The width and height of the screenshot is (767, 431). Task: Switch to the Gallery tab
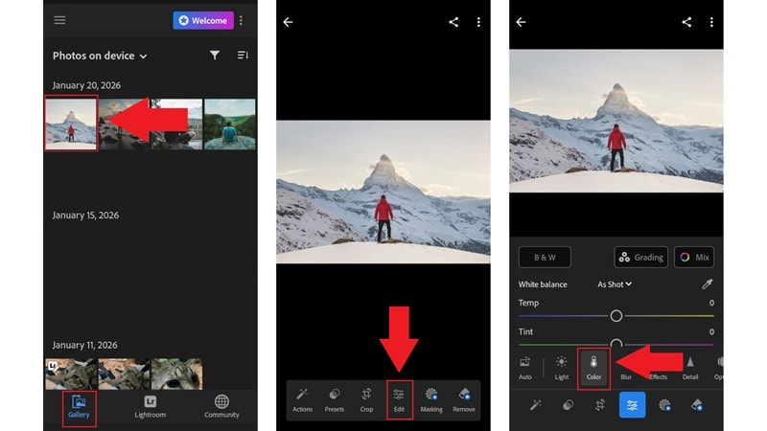[79, 408]
